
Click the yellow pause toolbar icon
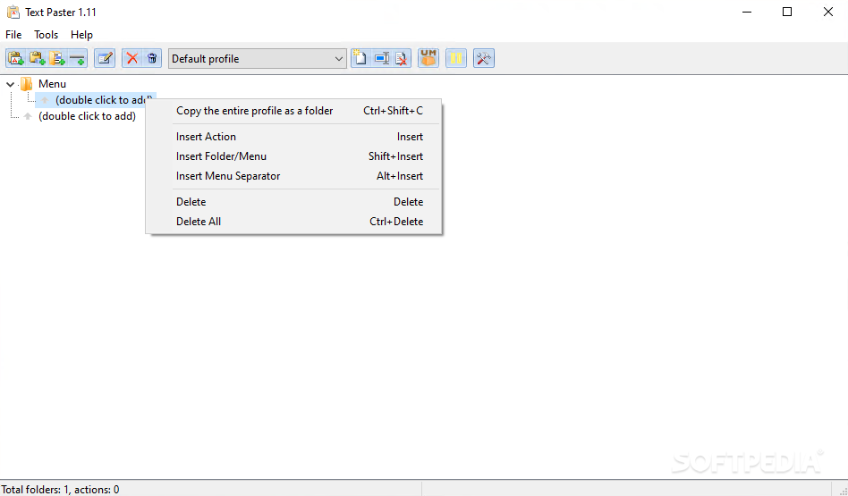pos(456,58)
